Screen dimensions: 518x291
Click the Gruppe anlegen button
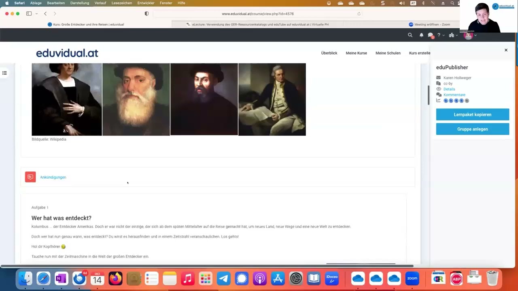click(472, 129)
